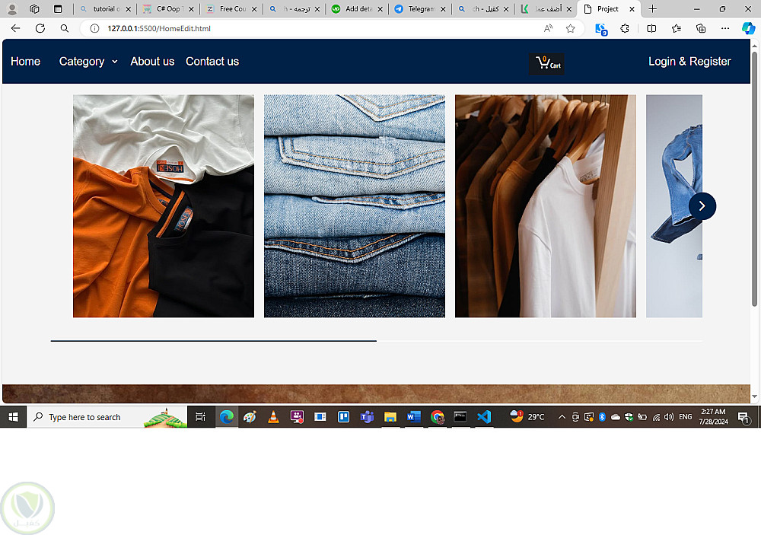
Task: Open browser Settings and more menu
Action: click(x=725, y=29)
